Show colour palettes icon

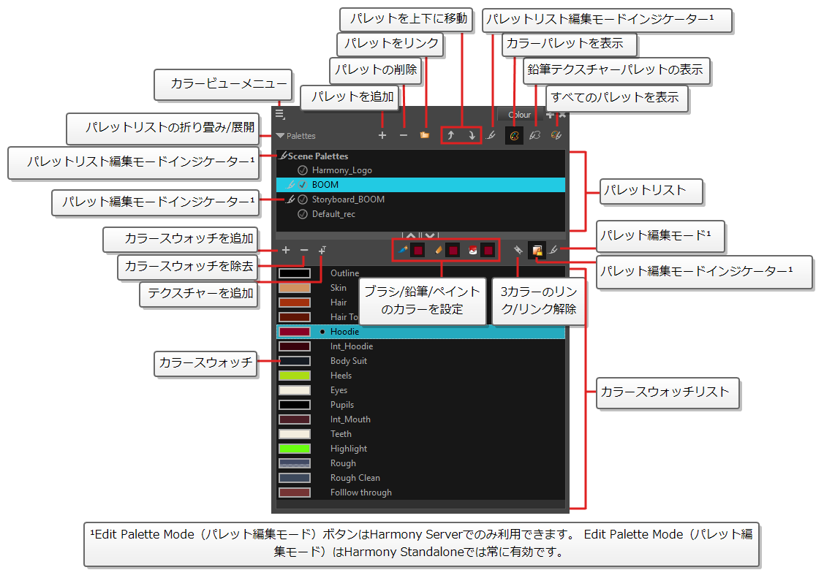(x=514, y=135)
